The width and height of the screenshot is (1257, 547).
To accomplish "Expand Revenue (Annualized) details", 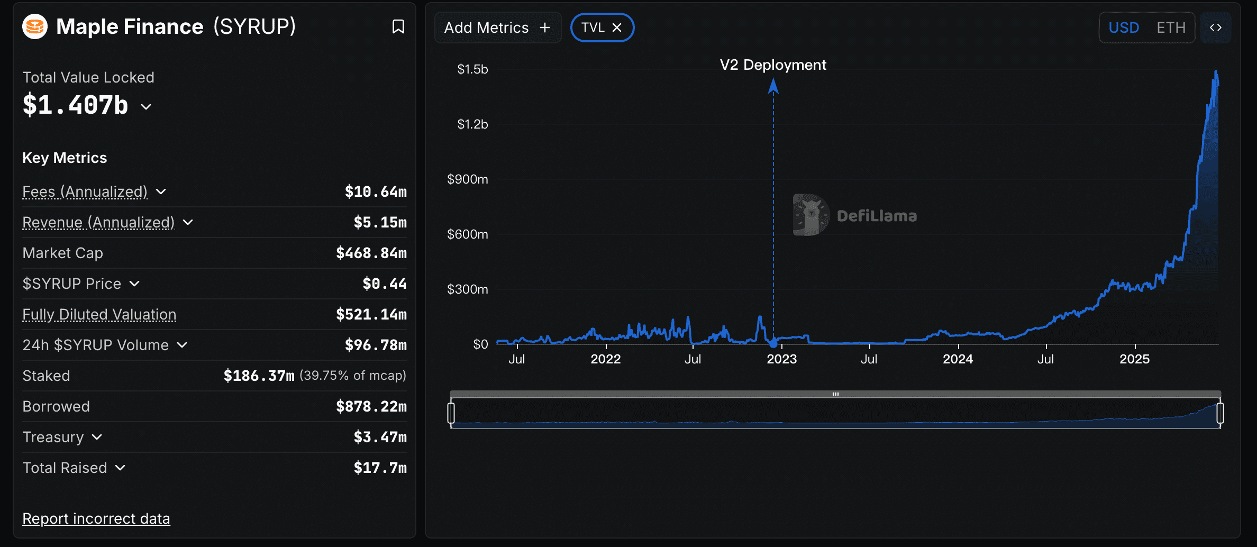I will 188,222.
